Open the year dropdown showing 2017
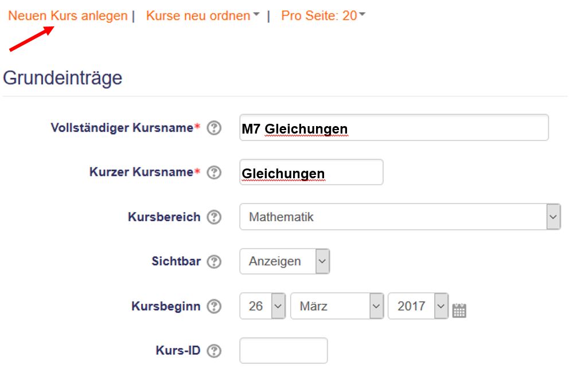Image resolution: width=573 pixels, height=376 pixels. (418, 306)
